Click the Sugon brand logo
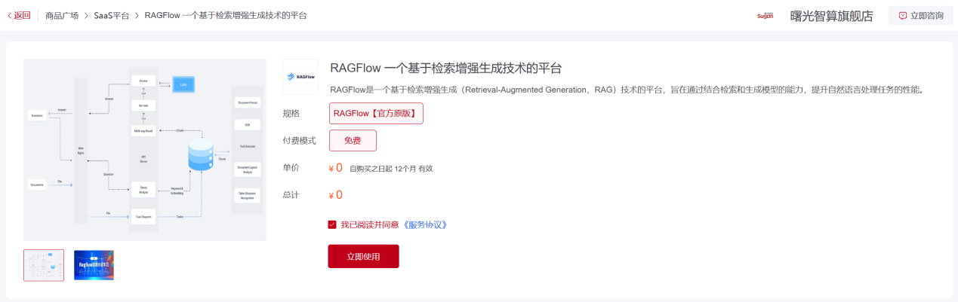The width and height of the screenshot is (958, 302). [x=765, y=16]
